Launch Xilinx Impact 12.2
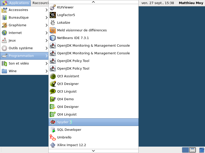 [x=94, y=145]
